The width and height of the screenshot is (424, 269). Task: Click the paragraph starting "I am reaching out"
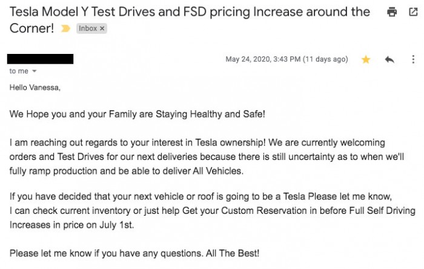point(197,156)
